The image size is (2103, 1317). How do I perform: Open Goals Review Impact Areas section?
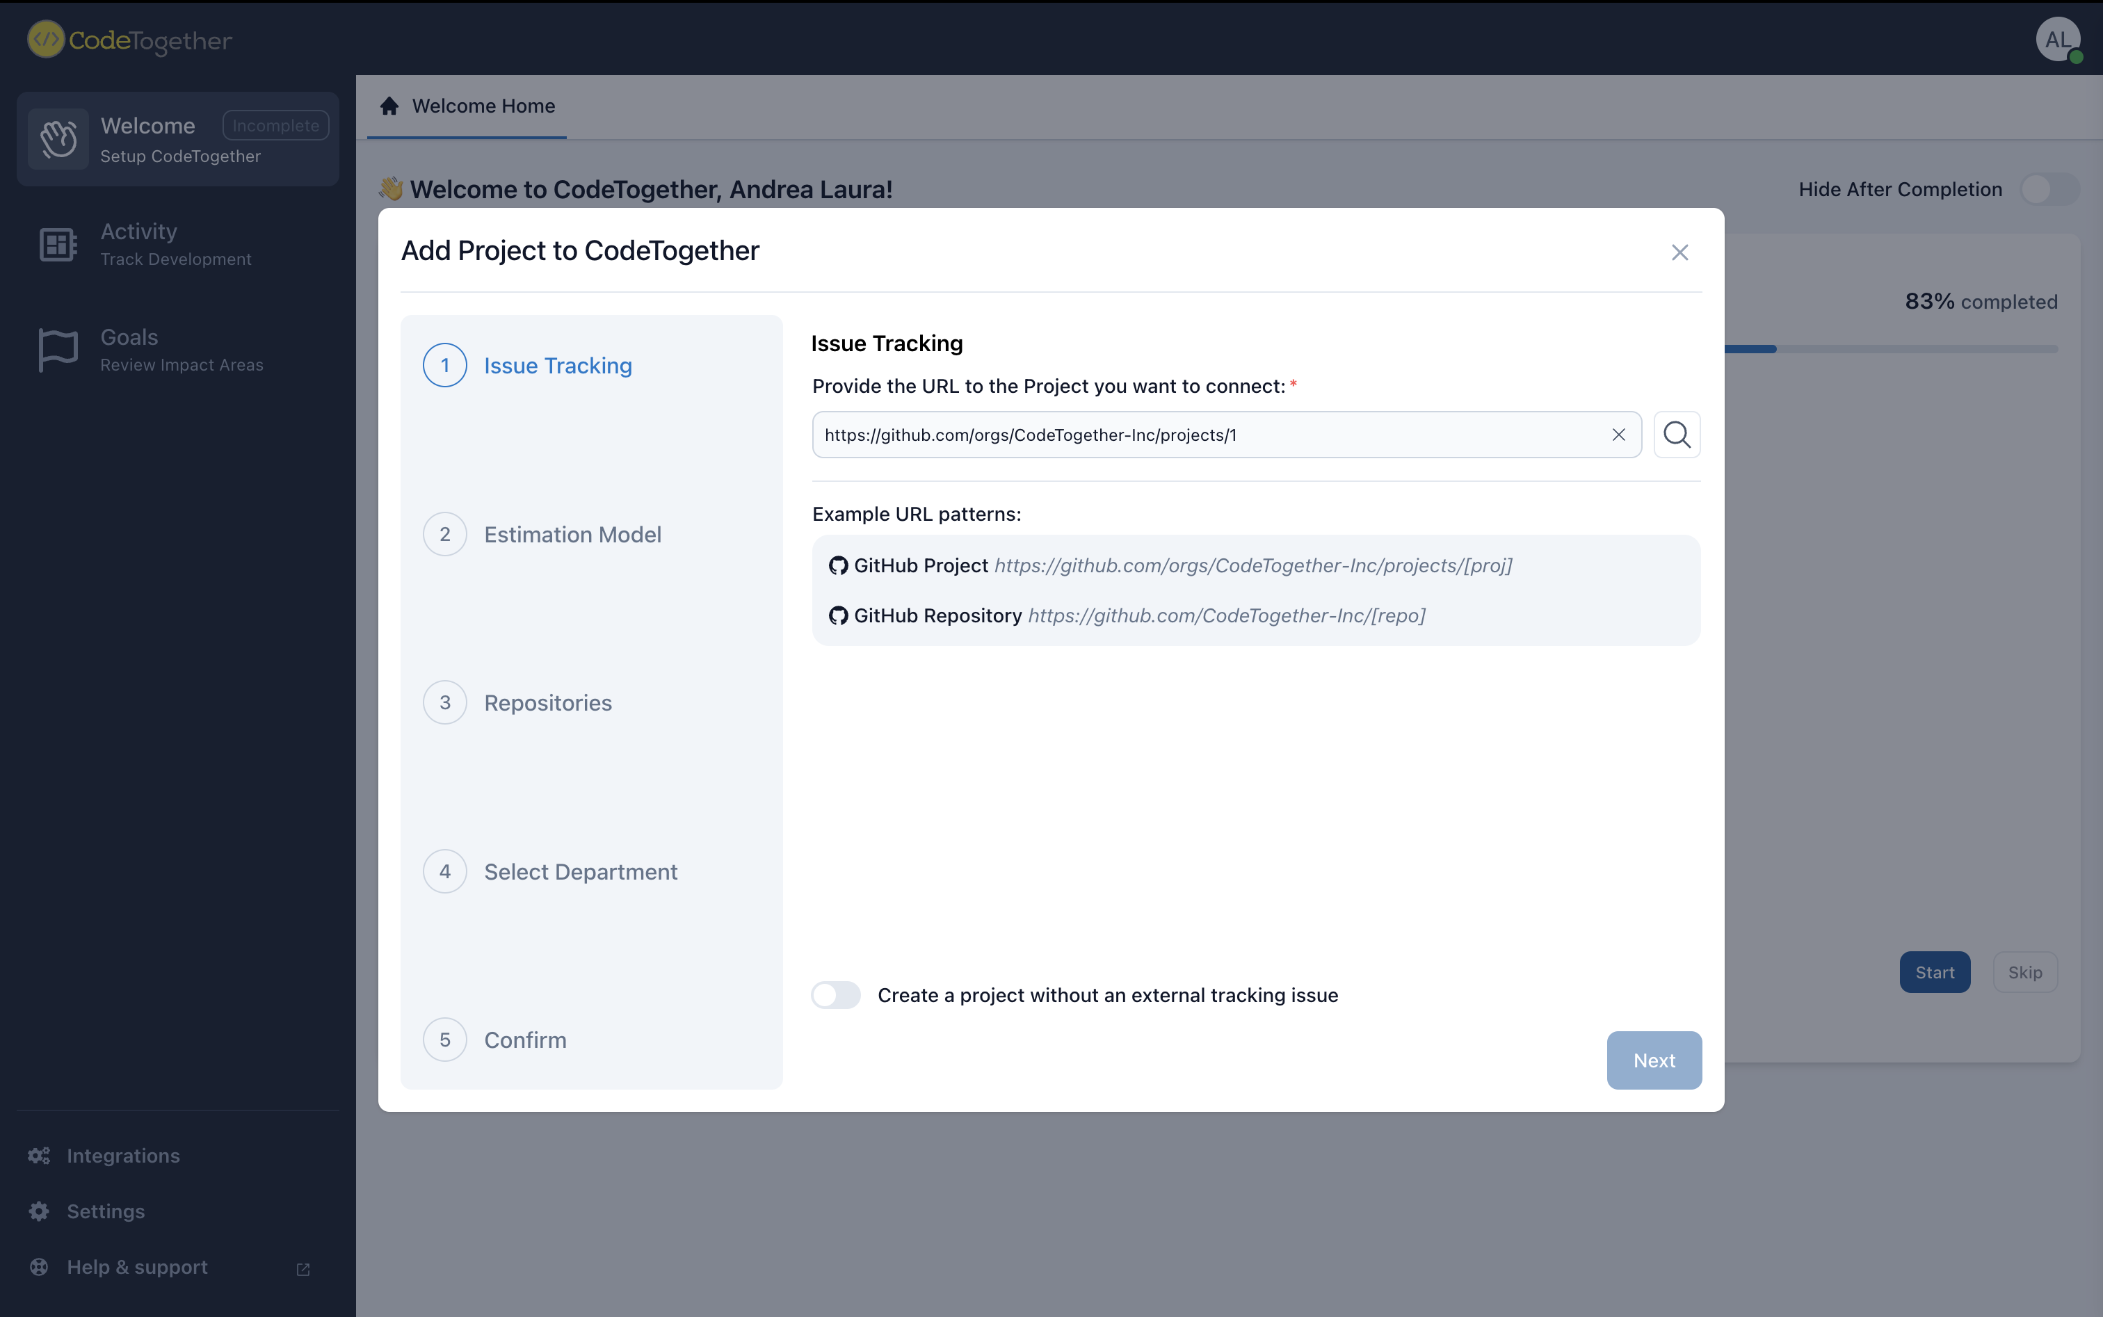coord(178,350)
